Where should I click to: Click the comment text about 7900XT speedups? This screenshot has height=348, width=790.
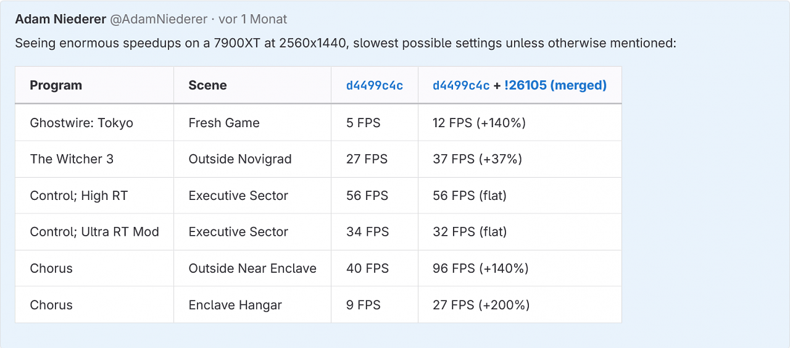(x=346, y=44)
